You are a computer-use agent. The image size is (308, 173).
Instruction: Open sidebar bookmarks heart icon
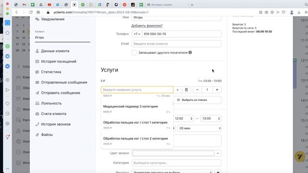pos(8,103)
